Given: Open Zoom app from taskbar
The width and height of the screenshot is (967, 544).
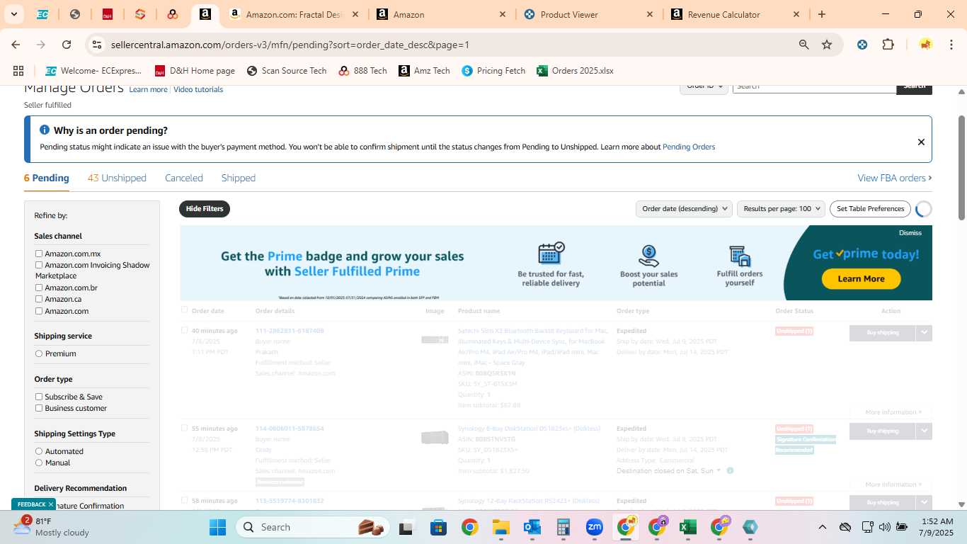Looking at the screenshot, I should click(x=595, y=527).
